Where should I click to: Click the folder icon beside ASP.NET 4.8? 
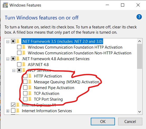coord(24,64)
